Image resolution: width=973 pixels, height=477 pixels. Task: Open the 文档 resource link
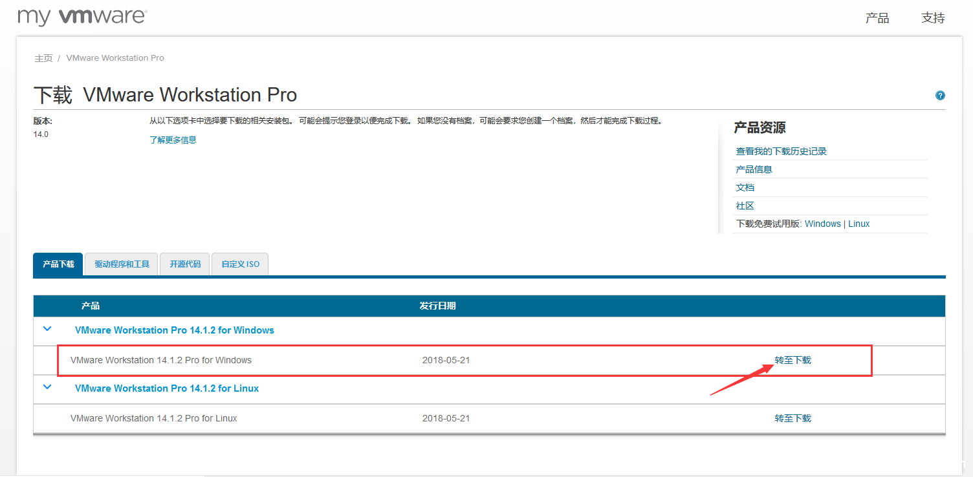coord(745,187)
